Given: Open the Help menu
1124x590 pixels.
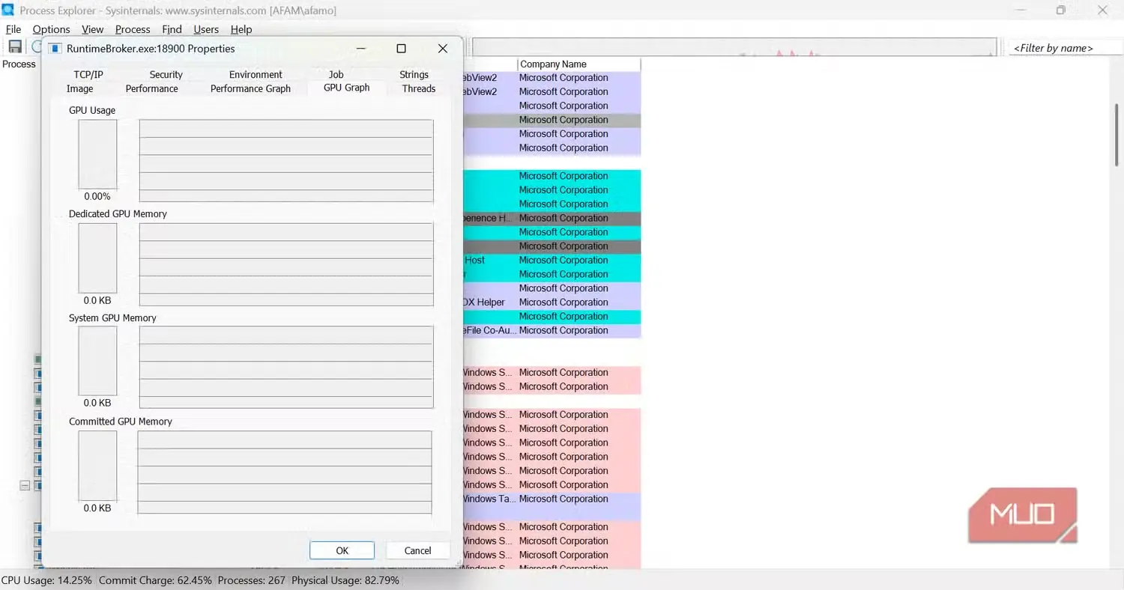Looking at the screenshot, I should pos(241,29).
